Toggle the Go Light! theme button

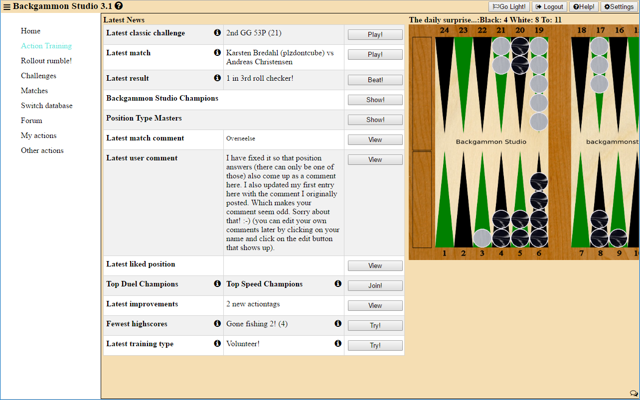(x=508, y=7)
